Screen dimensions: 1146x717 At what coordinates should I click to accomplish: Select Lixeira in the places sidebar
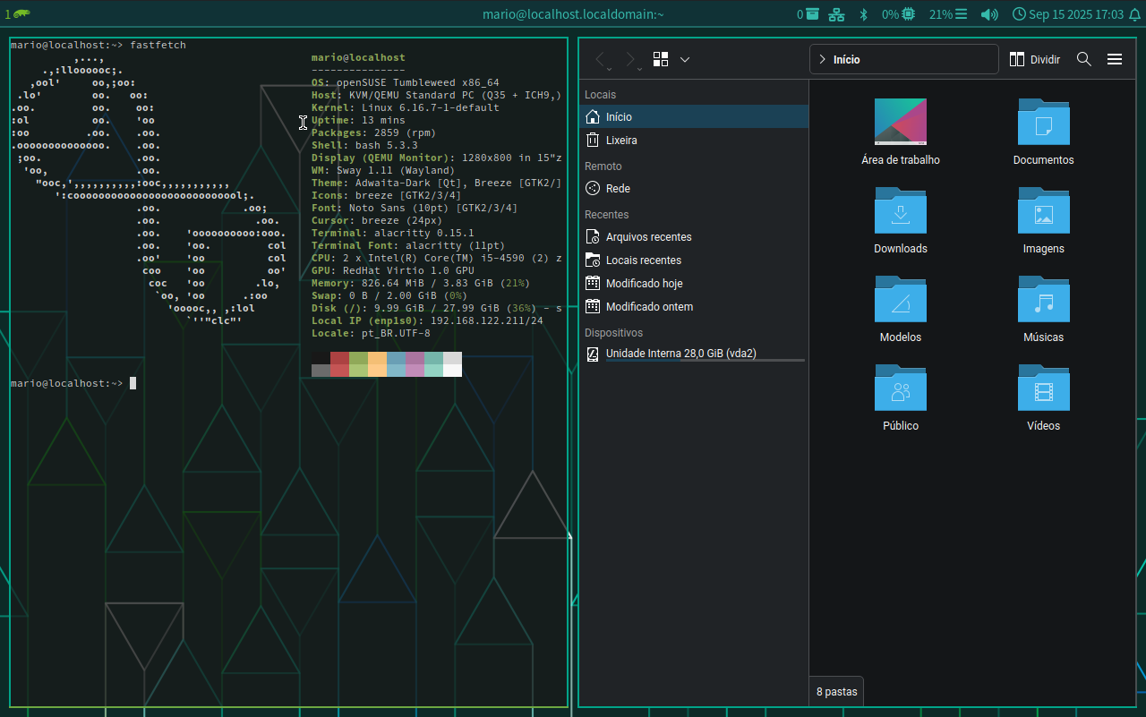[620, 141]
